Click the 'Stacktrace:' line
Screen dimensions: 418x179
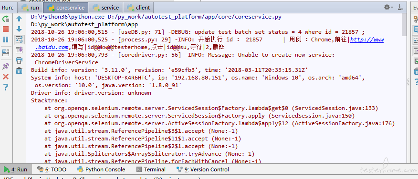click(49, 101)
